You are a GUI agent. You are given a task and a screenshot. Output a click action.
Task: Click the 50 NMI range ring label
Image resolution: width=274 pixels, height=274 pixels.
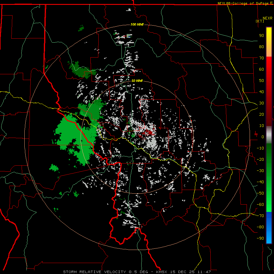tap(137, 81)
